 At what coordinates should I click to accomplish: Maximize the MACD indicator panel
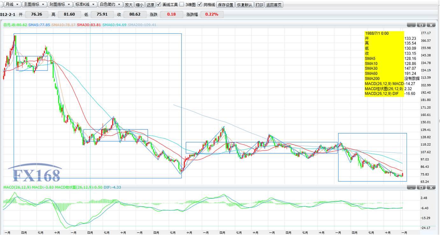pyautogui.click(x=421, y=187)
